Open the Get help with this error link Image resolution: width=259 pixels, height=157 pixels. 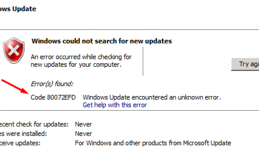(x=115, y=105)
